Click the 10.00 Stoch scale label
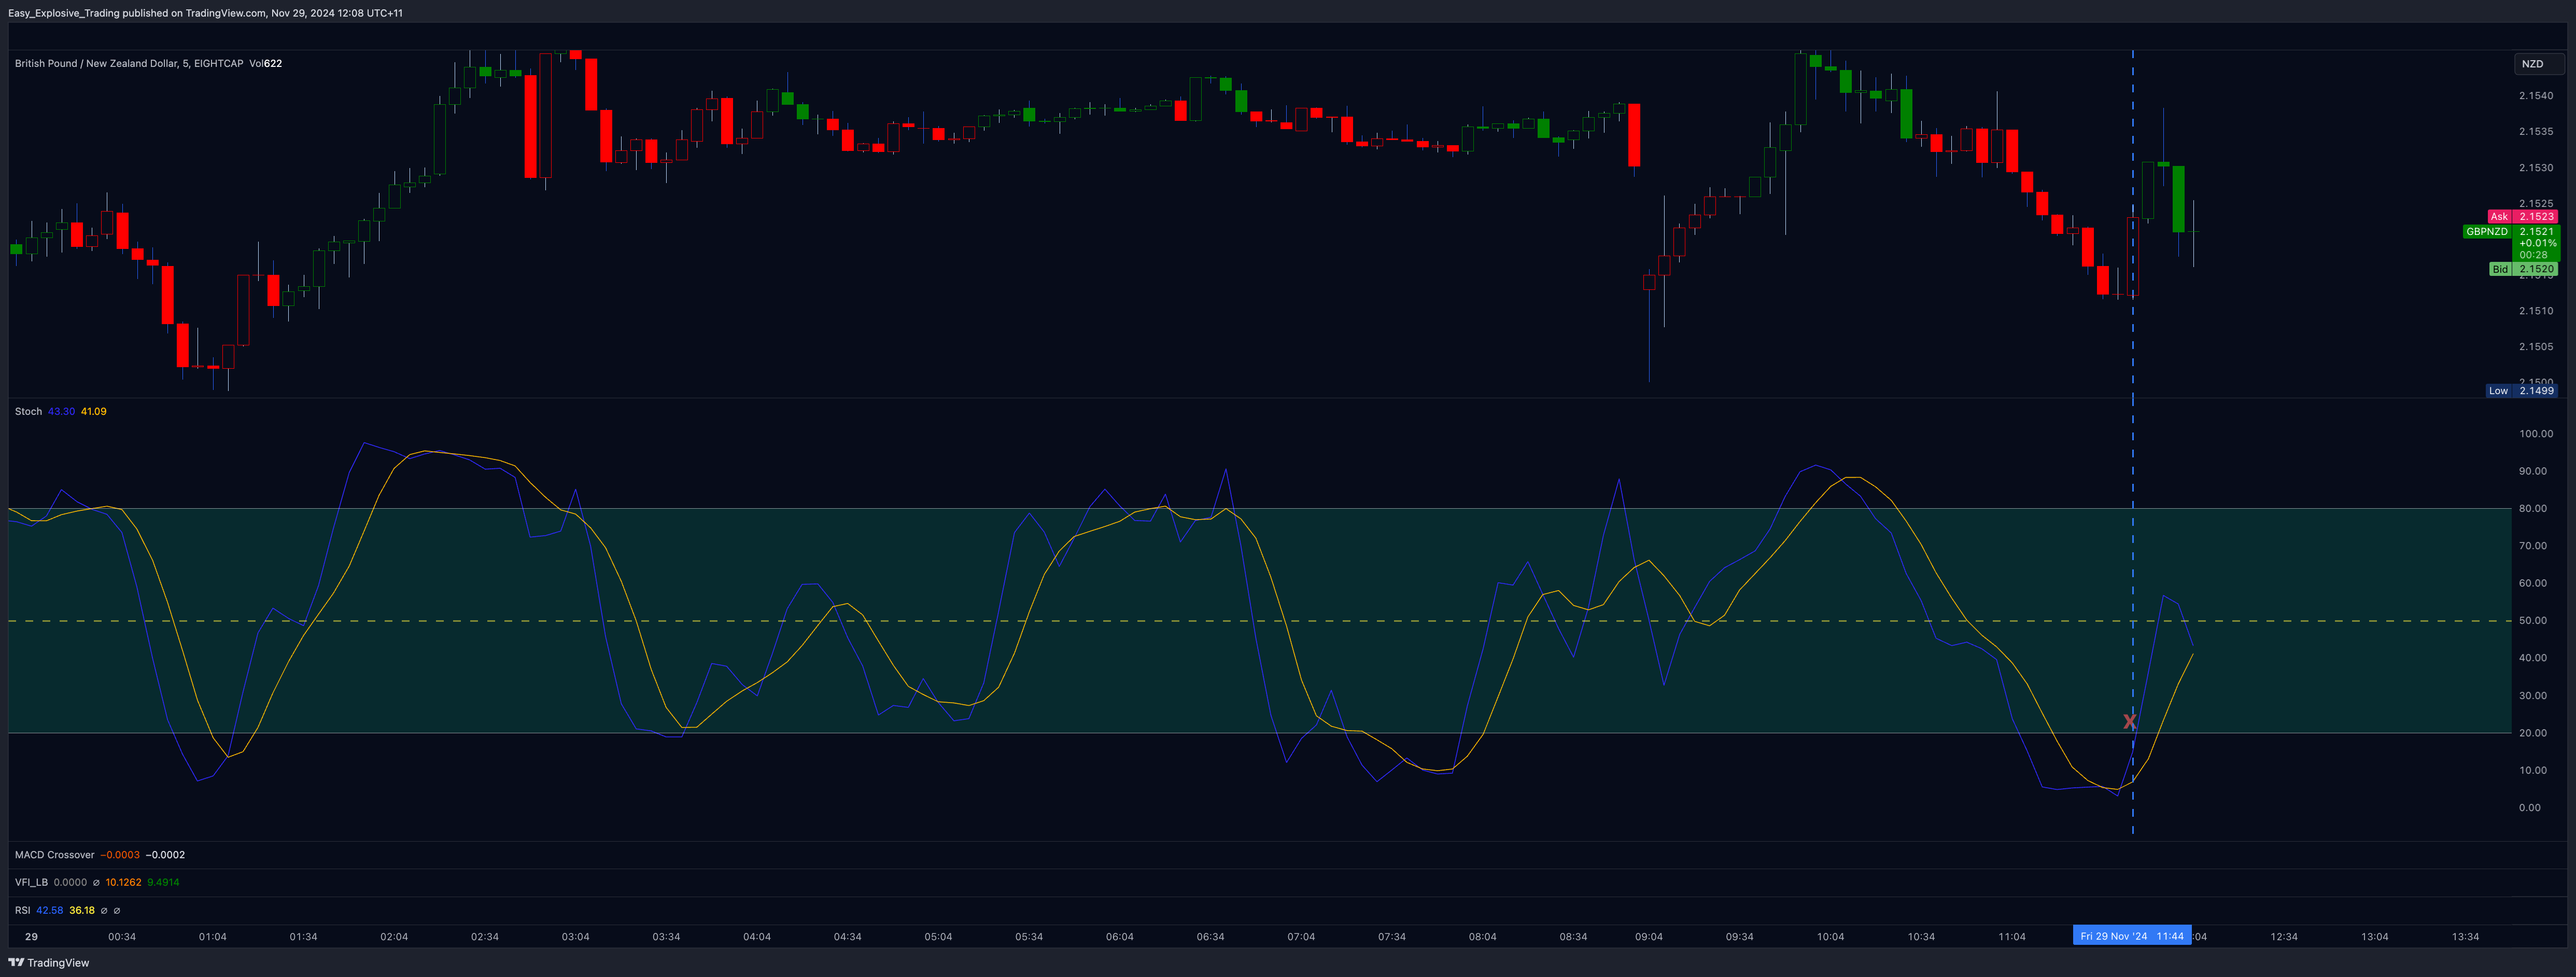 click(2533, 771)
